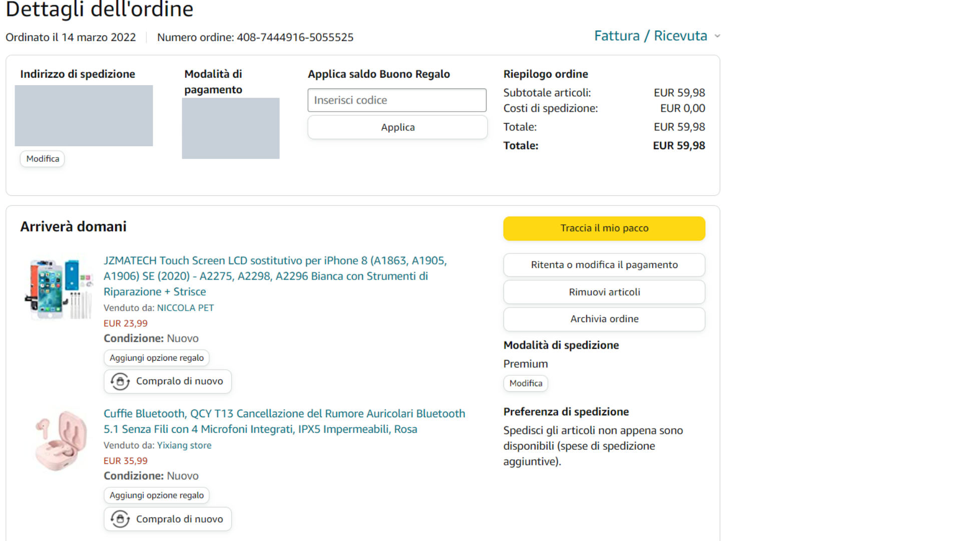Add gift option for iPhone LCD screen
961x541 pixels.
coord(157,358)
